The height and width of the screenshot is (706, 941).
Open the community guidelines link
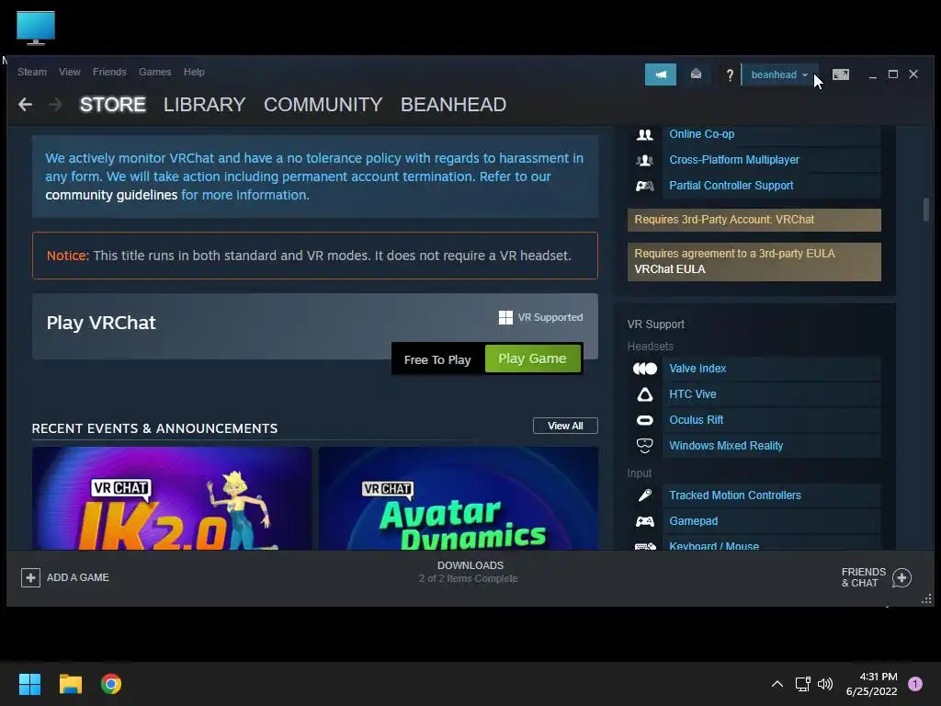[111, 195]
